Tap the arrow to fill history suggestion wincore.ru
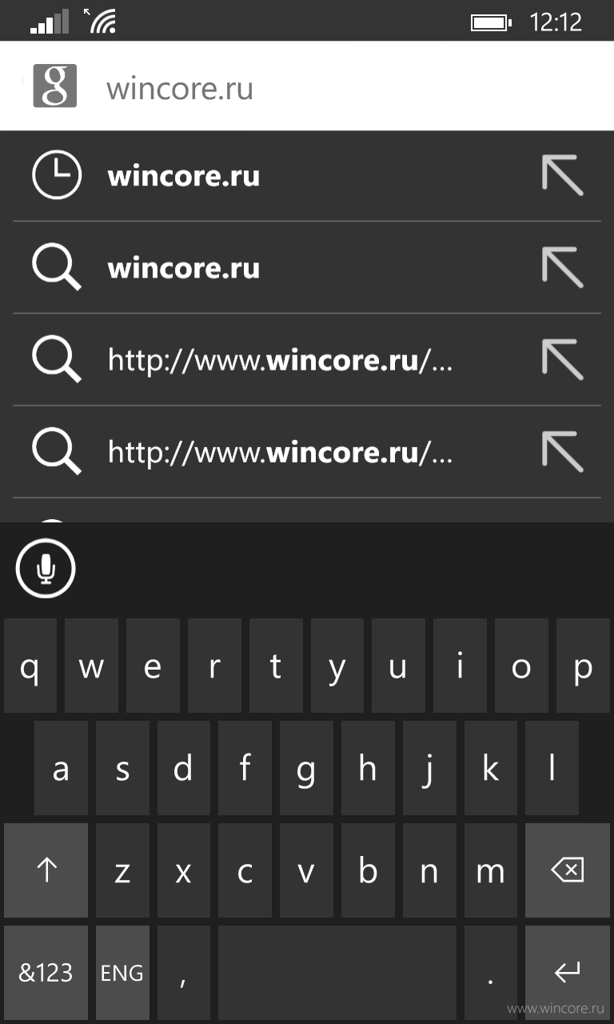This screenshot has height=1024, width=614. tap(562, 175)
